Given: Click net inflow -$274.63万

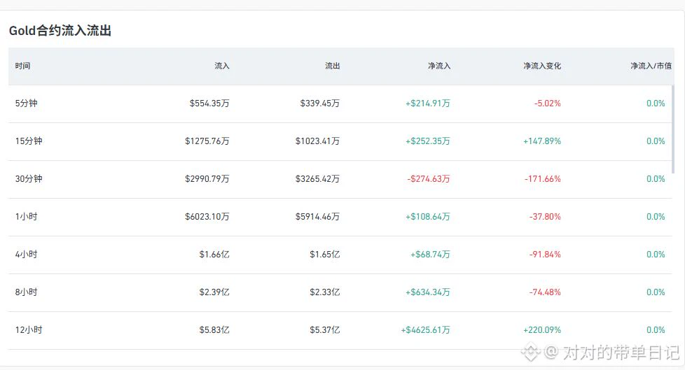Looking at the screenshot, I should tap(429, 179).
